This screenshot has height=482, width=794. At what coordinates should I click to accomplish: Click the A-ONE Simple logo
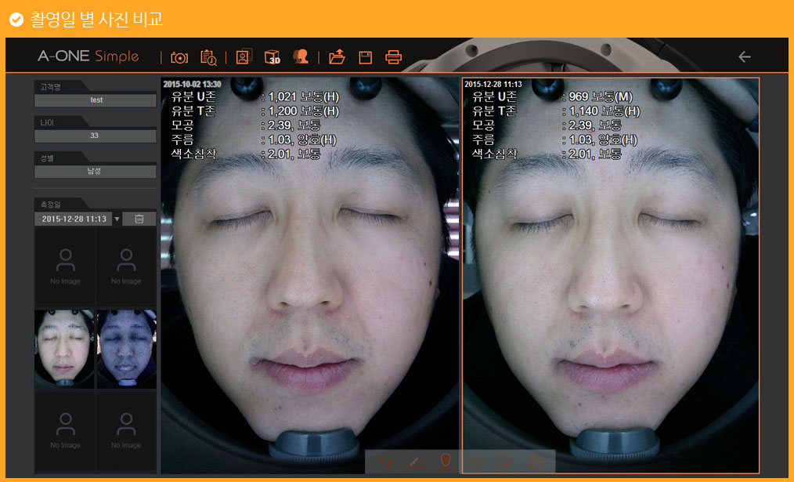pyautogui.click(x=88, y=56)
